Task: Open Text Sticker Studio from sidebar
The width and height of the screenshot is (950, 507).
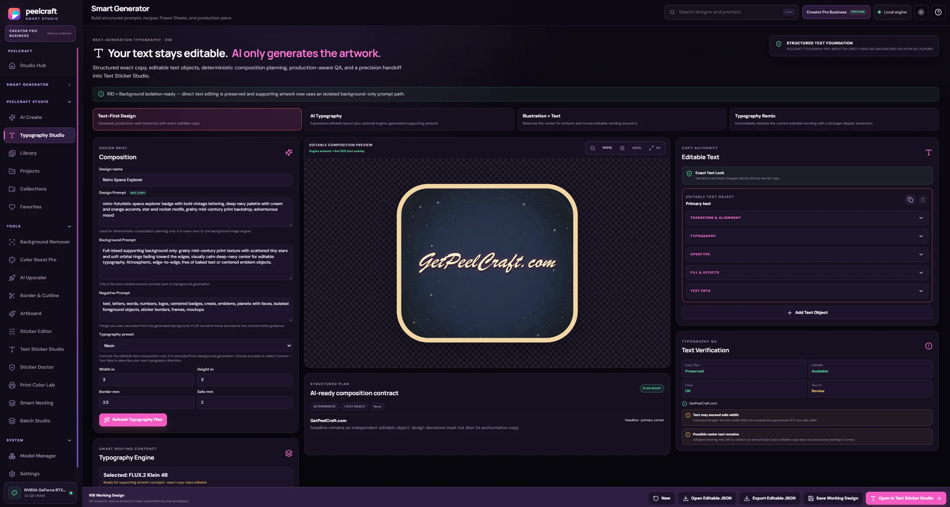Action: tap(39, 349)
